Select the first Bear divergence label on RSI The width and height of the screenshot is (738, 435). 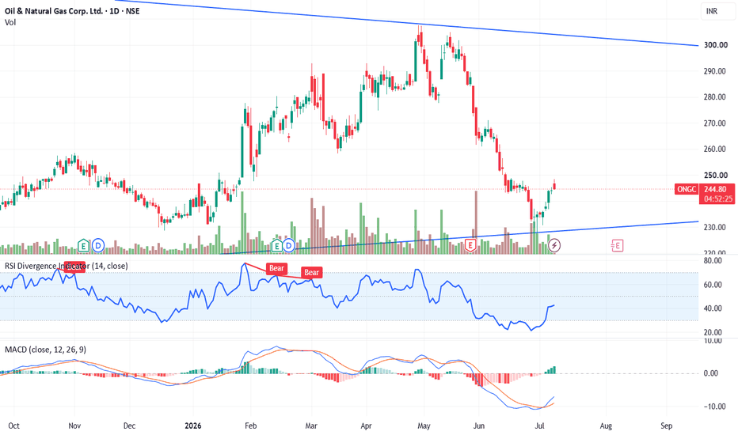pyautogui.click(x=276, y=268)
